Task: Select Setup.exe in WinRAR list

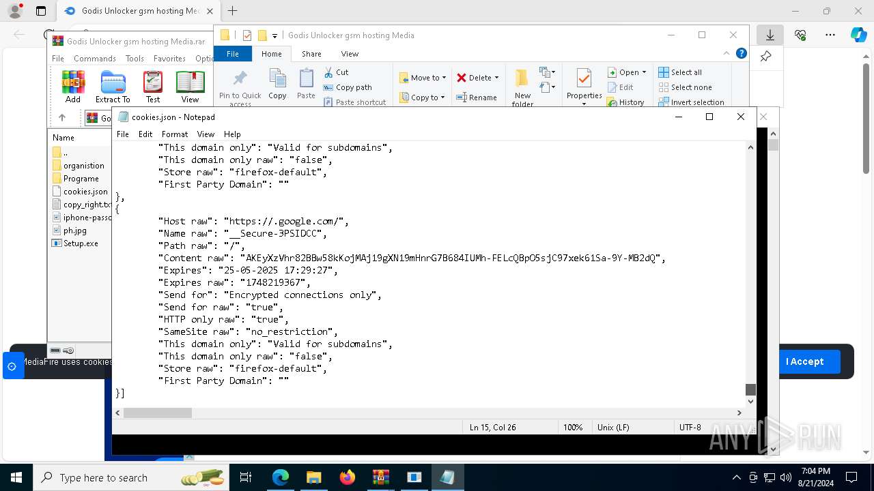Action: point(75,243)
